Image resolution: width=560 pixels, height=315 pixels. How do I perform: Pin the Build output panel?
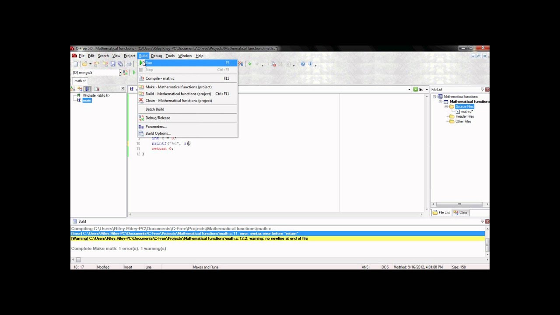[482, 222]
